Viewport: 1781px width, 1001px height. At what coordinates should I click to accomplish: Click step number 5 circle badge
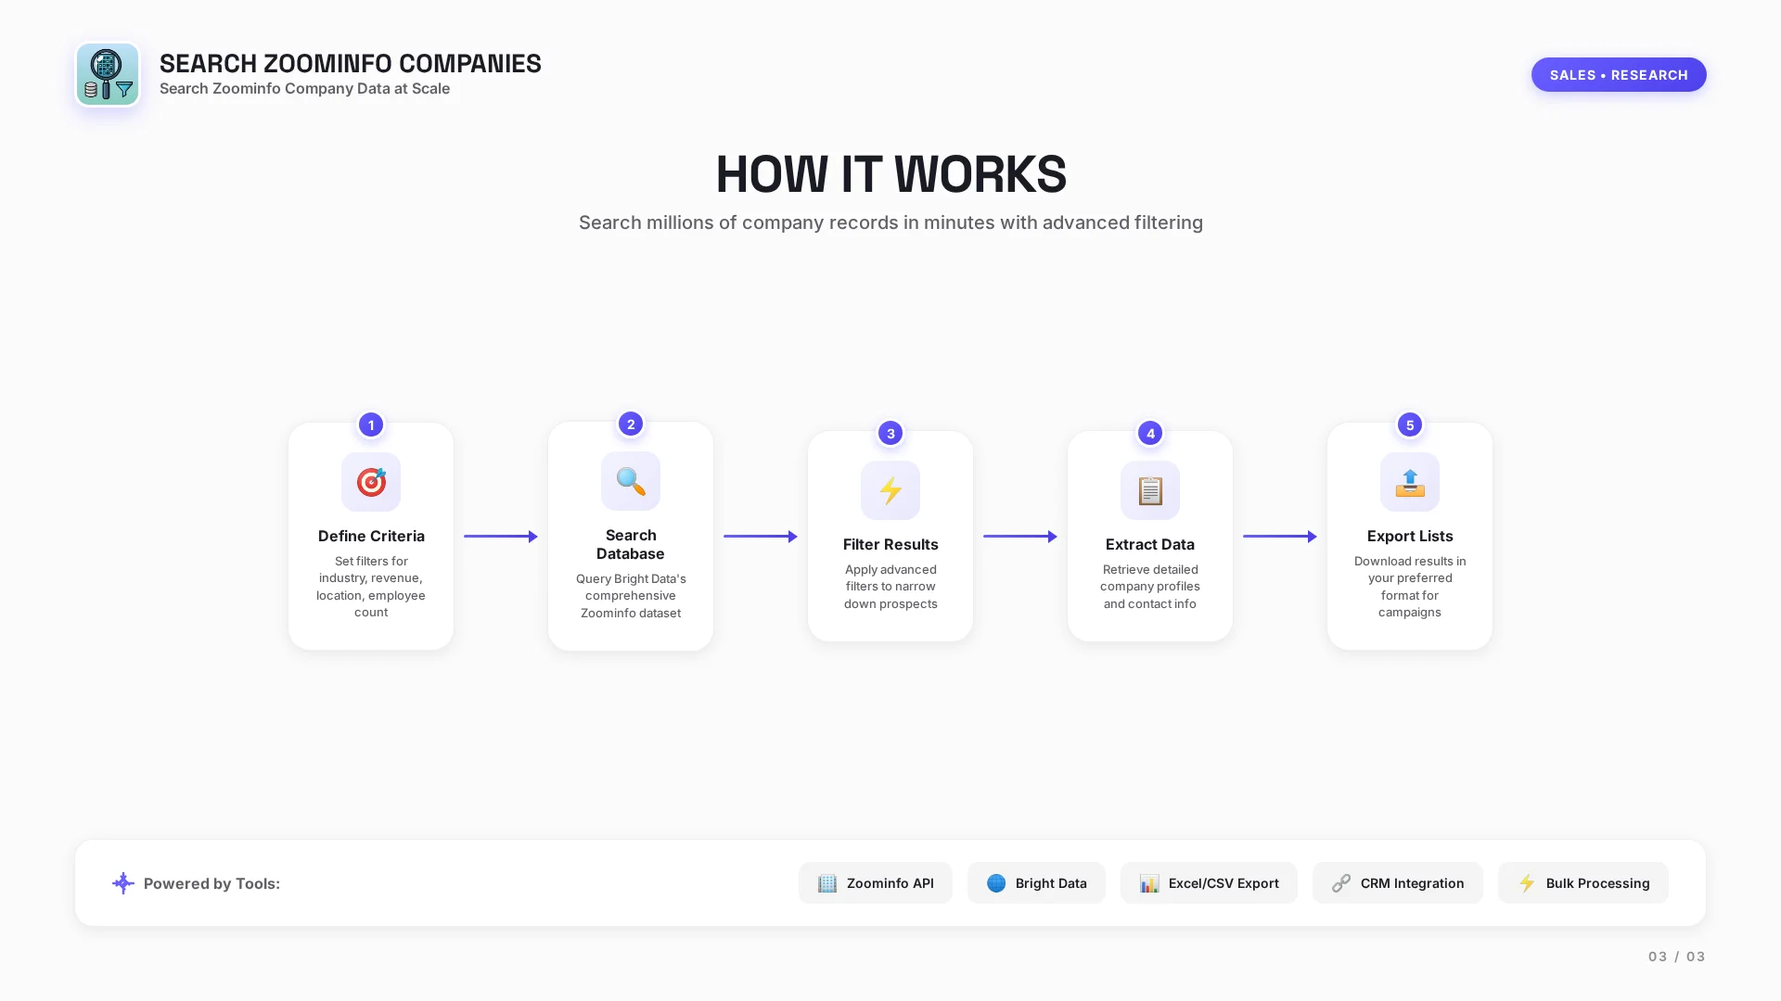(x=1410, y=424)
